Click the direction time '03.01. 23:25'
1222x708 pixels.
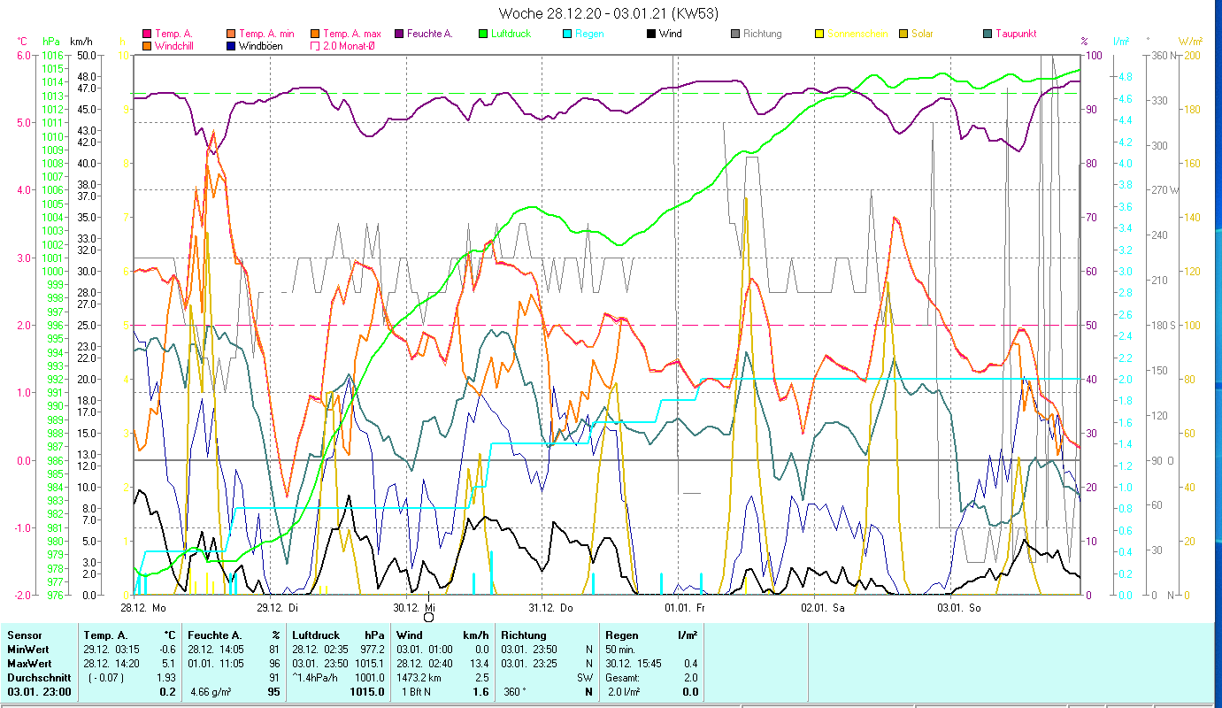pyautogui.click(x=529, y=664)
